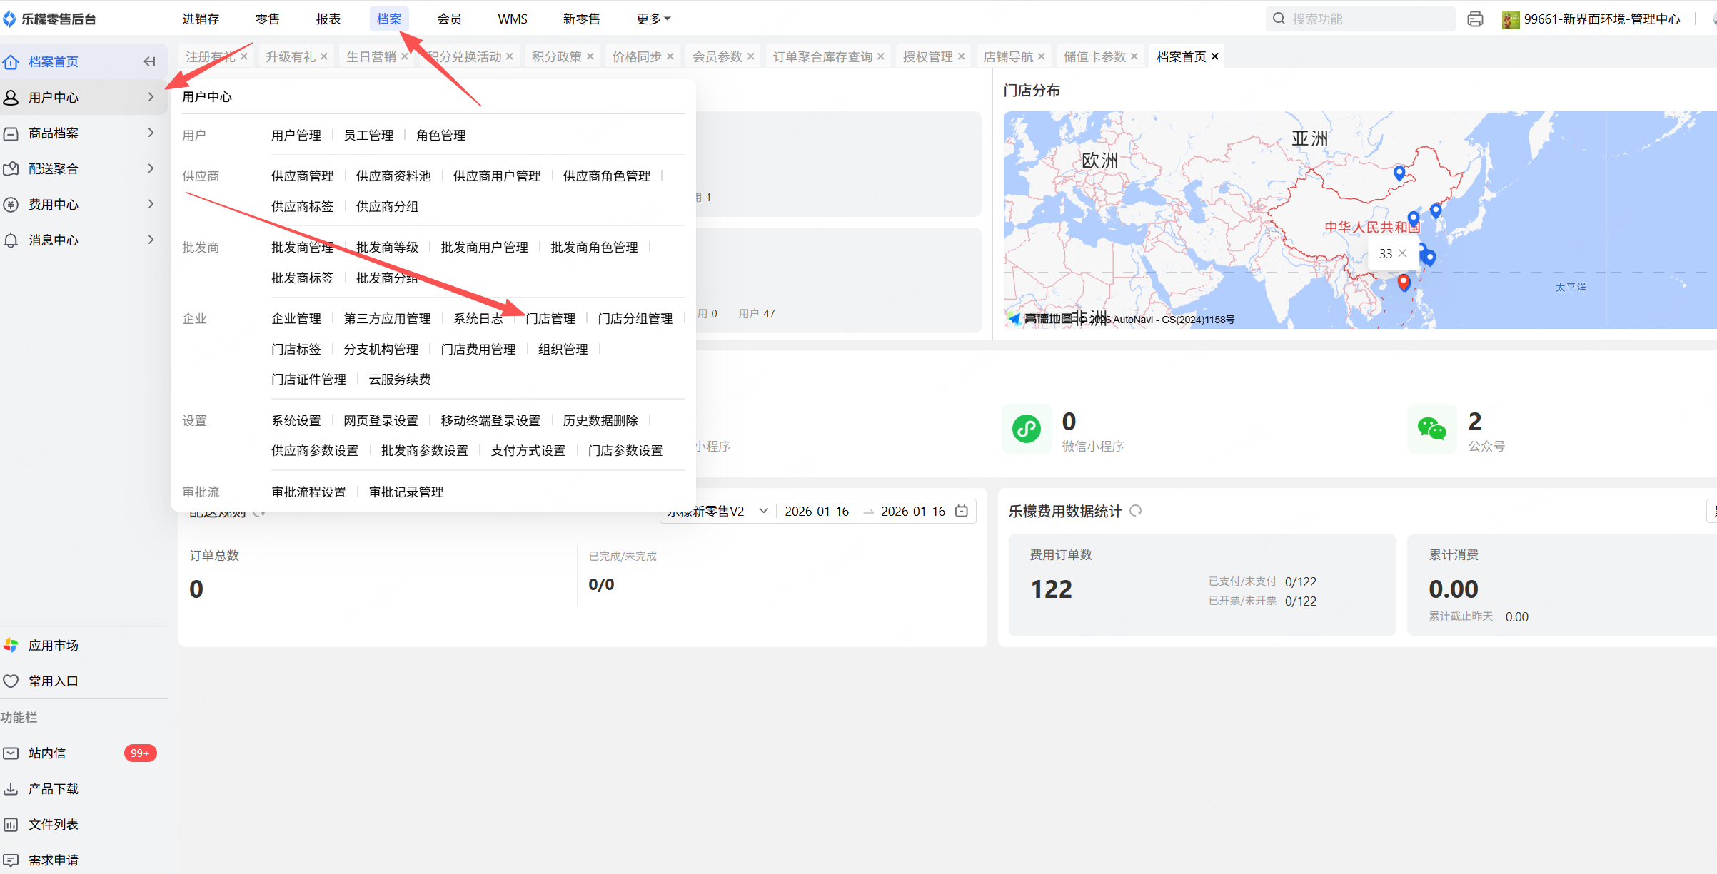
Task: Open 角色管理 under 用户 section
Action: coord(440,136)
